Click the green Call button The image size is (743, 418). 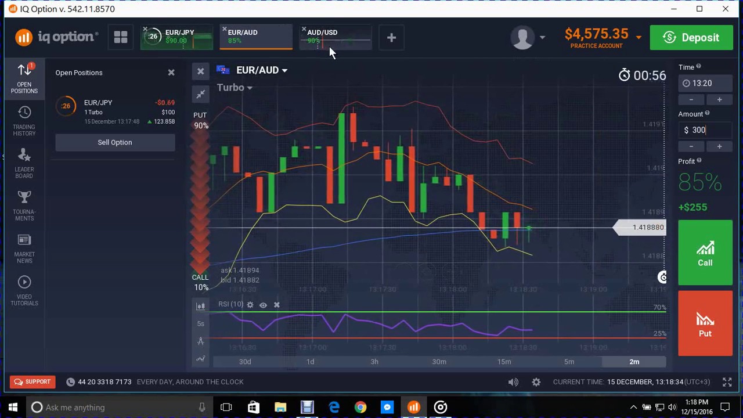point(705,253)
